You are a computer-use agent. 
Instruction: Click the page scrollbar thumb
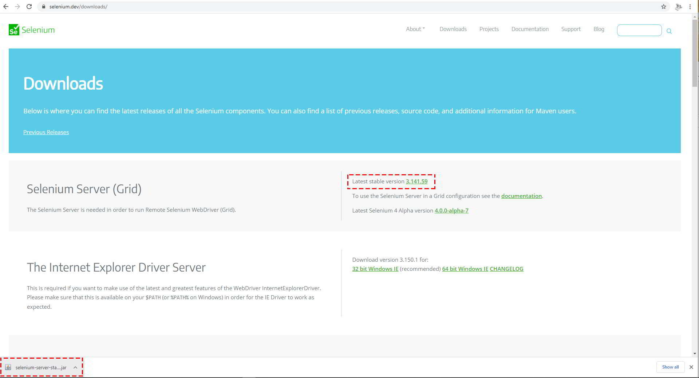click(x=695, y=53)
